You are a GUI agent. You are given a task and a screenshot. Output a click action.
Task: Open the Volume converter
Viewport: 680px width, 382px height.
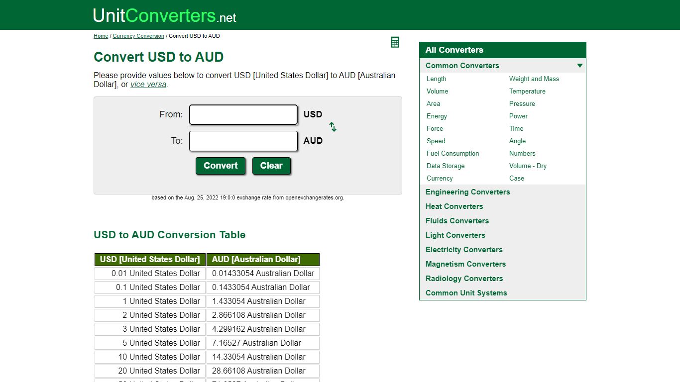(437, 91)
